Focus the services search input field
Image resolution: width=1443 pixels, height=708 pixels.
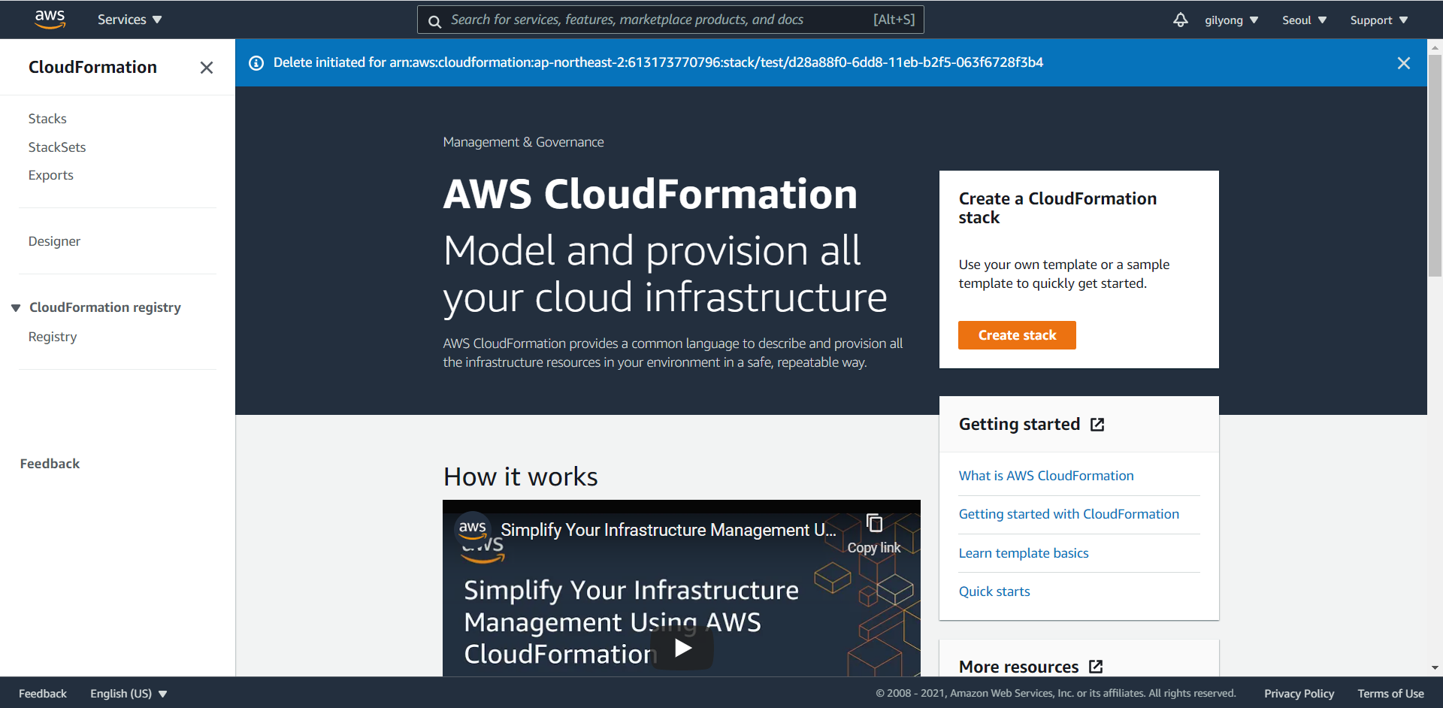coord(670,20)
